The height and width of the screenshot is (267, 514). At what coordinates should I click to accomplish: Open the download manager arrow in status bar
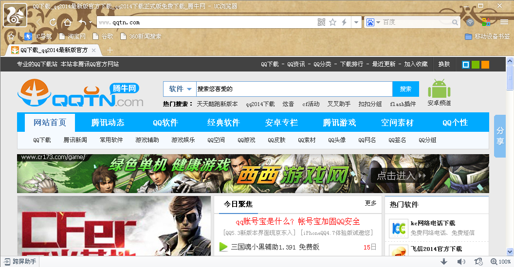[444, 262]
